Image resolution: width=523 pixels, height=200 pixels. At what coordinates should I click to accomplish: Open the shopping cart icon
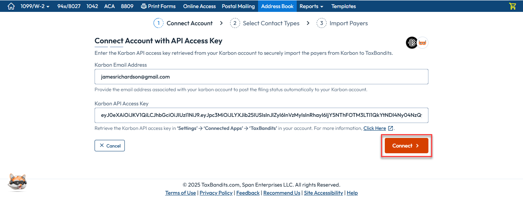(x=513, y=6)
